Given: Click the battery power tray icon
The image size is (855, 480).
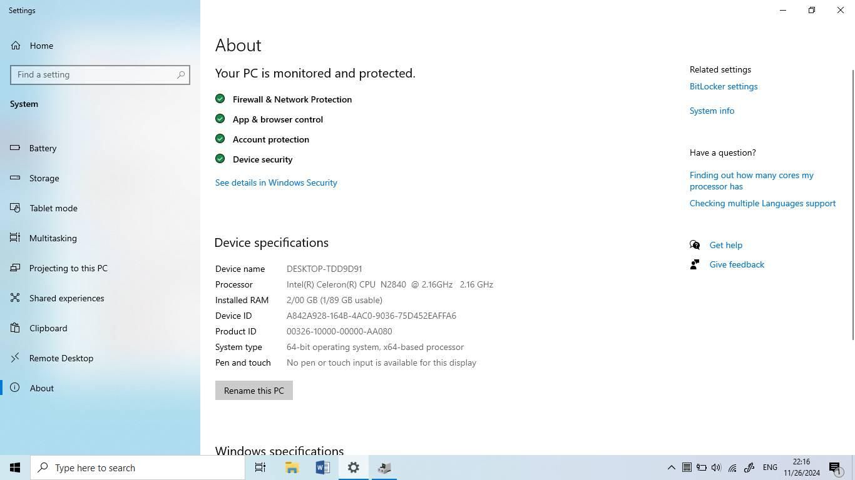Looking at the screenshot, I should [x=702, y=467].
